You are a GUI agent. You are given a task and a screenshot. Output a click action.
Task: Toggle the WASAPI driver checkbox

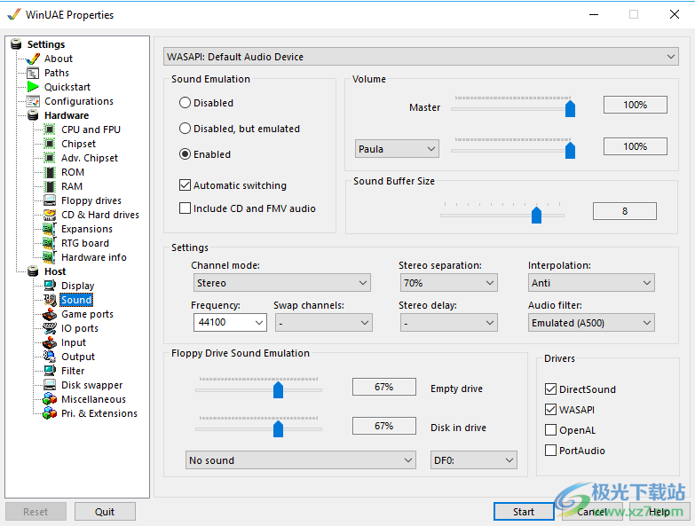550,410
